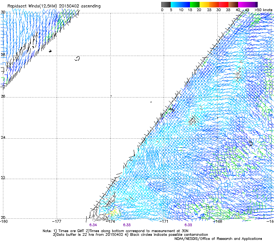Image resolution: width=274 pixels, height=241 pixels.
Task: Click the green 15-20 knots legend segment
Action: (195, 4)
